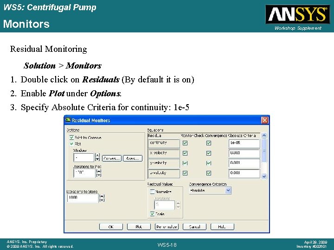Click the Help button
The image size is (334, 250).
(222, 226)
